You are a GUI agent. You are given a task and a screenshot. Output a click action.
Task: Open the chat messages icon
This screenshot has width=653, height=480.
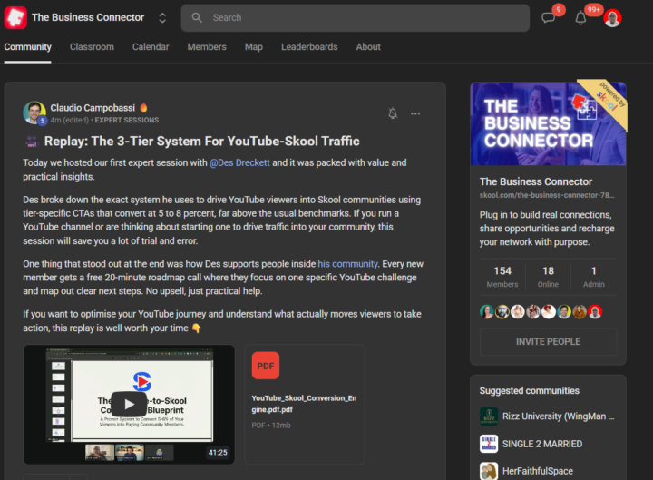(x=548, y=18)
